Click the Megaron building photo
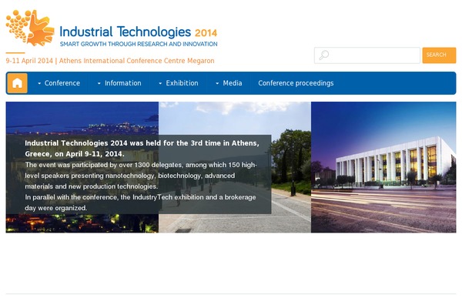462x308 pixels. click(x=383, y=167)
